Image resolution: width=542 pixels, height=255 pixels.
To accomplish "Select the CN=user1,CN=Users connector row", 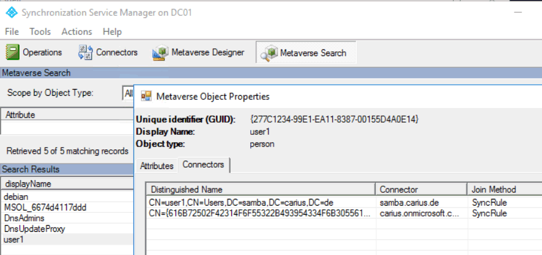I will (x=344, y=202).
